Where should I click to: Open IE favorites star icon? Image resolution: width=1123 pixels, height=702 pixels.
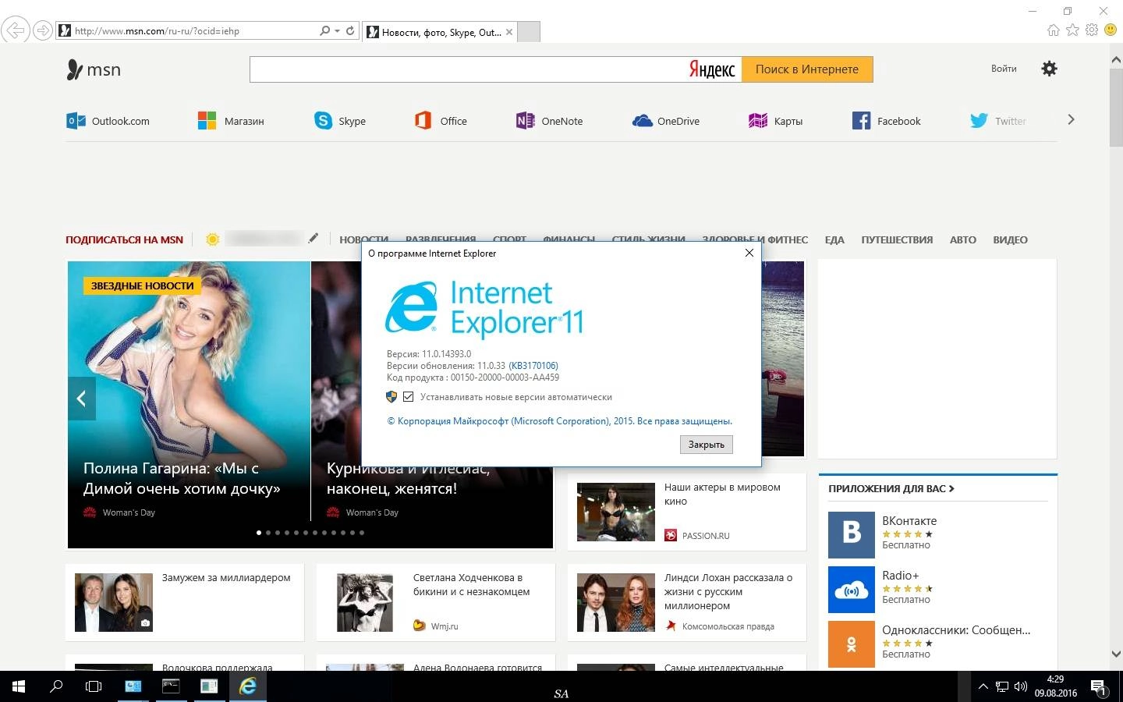click(x=1072, y=30)
